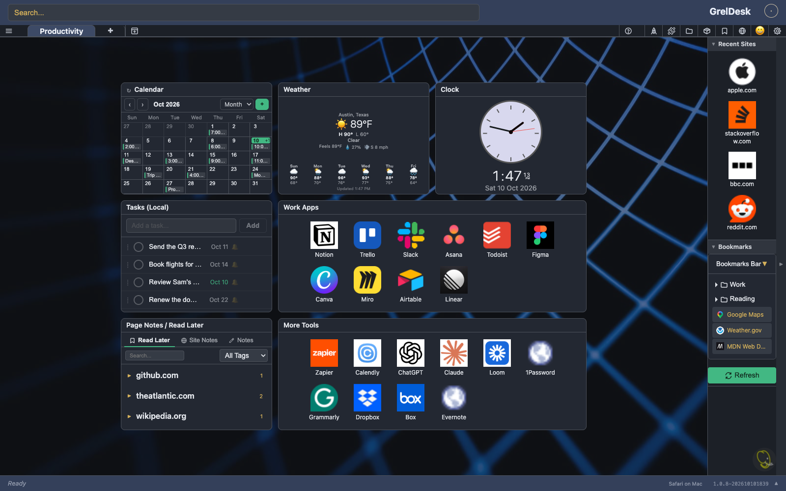786x491 pixels.
Task: Open the All Tags filter dropdown
Action: tap(244, 355)
